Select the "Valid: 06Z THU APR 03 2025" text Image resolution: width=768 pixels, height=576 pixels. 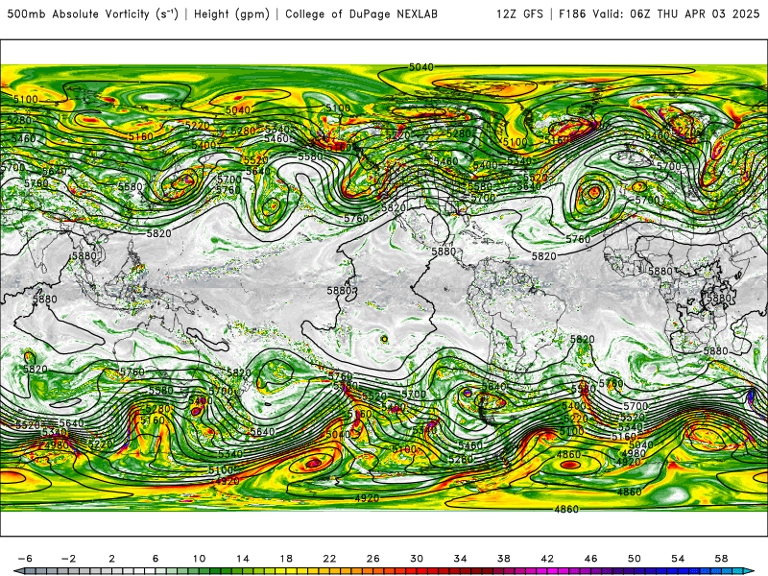(x=676, y=14)
